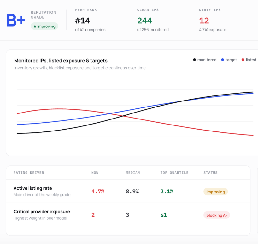The height and width of the screenshot is (244, 258).
Task: Toggle the listed legend dot
Action: pyautogui.click(x=243, y=60)
